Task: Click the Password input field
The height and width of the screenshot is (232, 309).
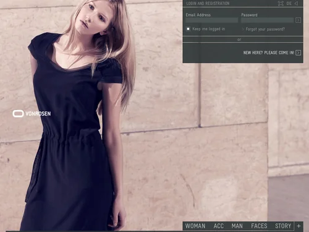Action: 268,20
